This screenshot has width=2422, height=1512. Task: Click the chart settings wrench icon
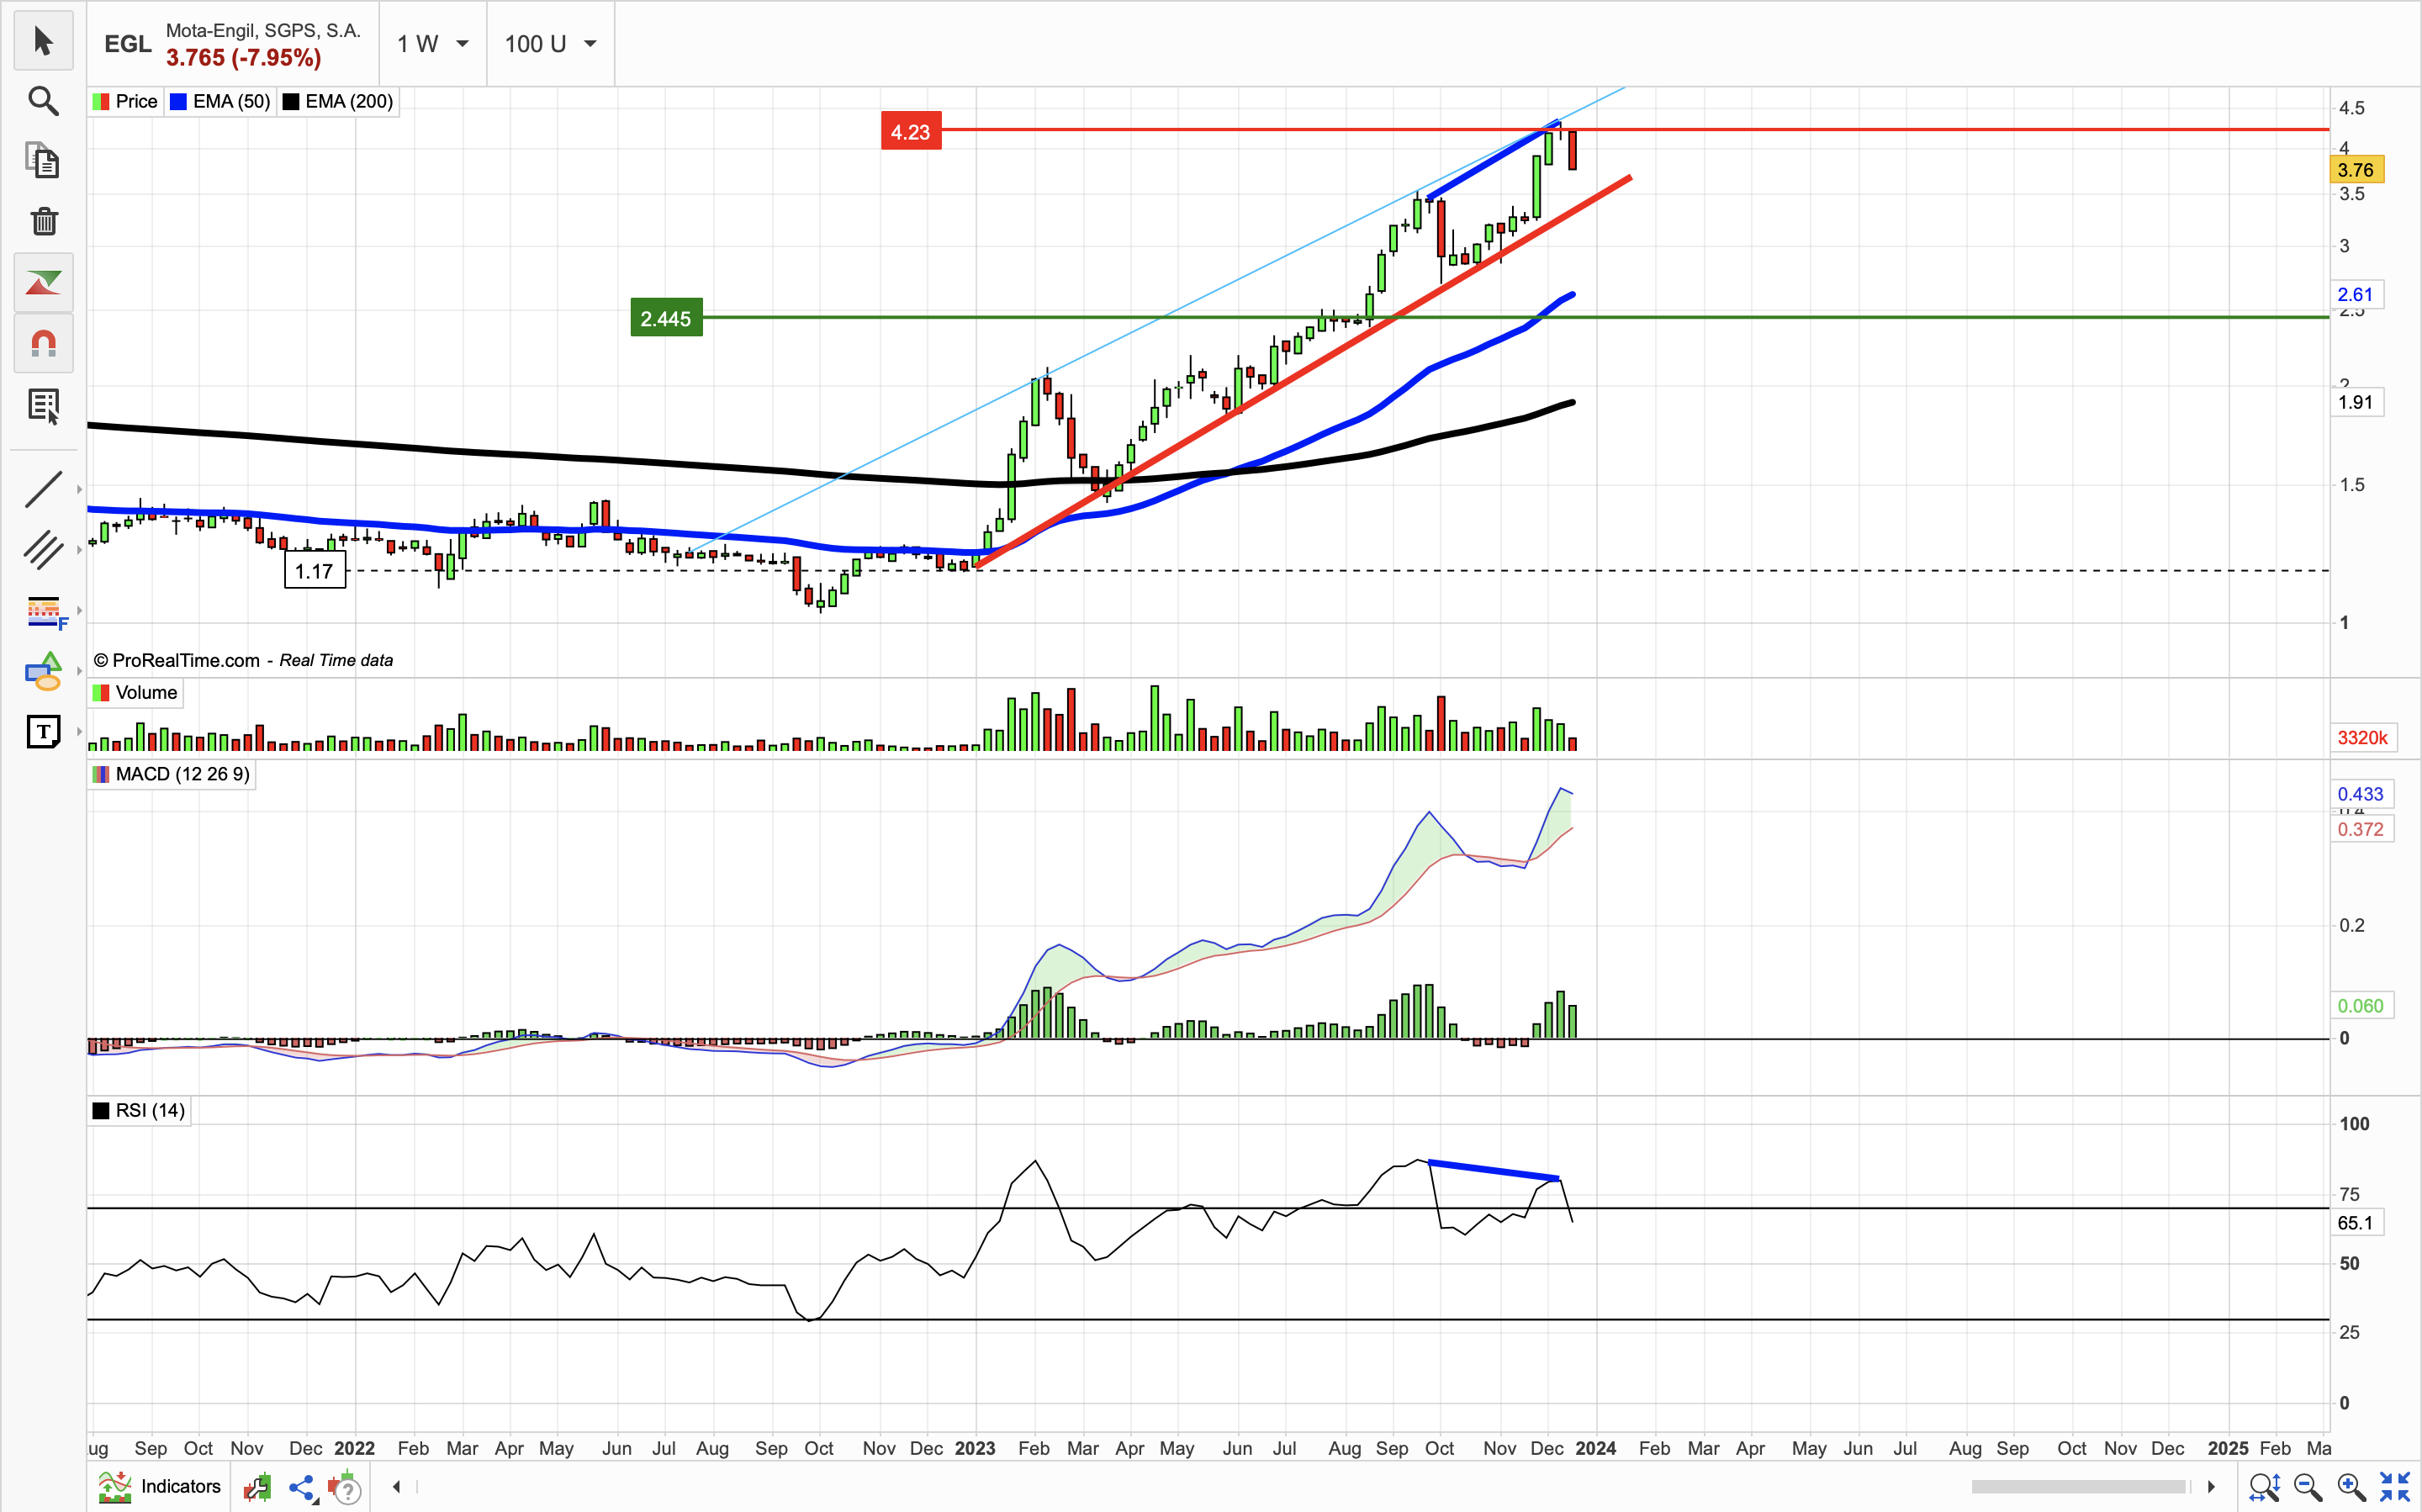tap(257, 1487)
